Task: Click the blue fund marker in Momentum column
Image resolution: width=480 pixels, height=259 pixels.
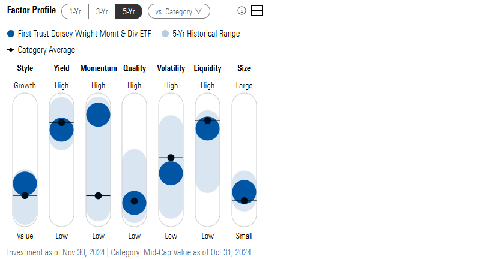Action: click(98, 115)
